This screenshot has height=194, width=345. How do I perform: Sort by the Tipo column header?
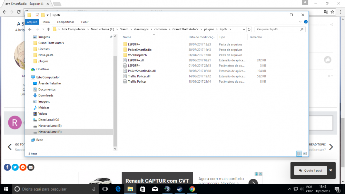tap(222, 37)
